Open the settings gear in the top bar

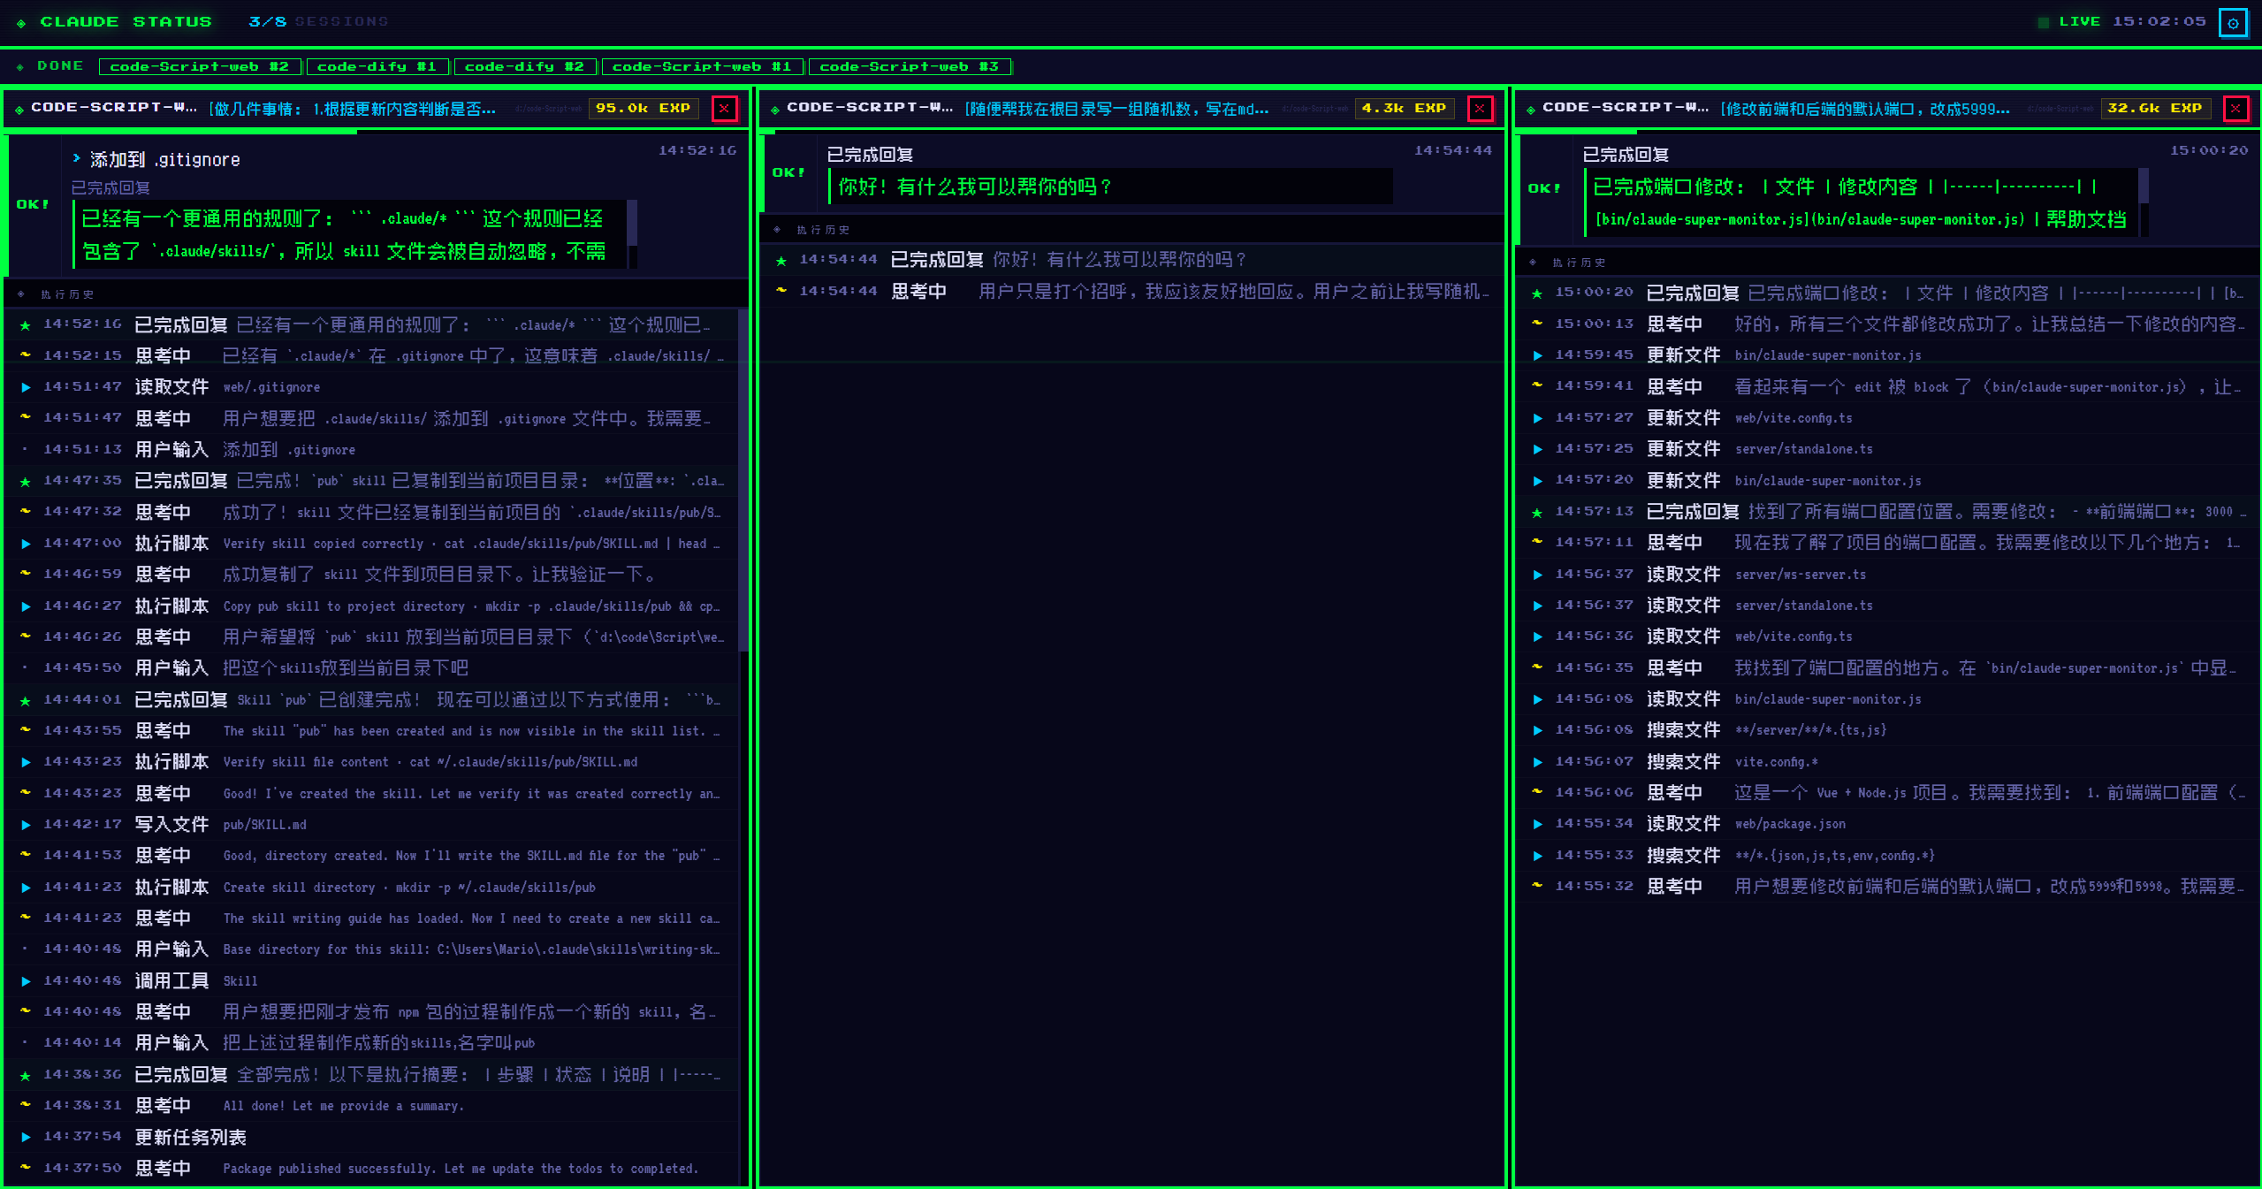(x=2233, y=23)
